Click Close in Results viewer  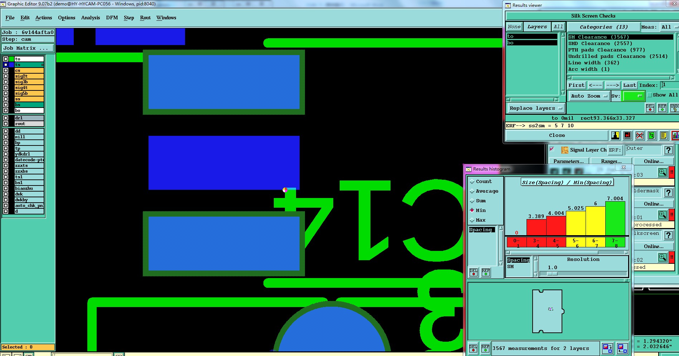(557, 135)
